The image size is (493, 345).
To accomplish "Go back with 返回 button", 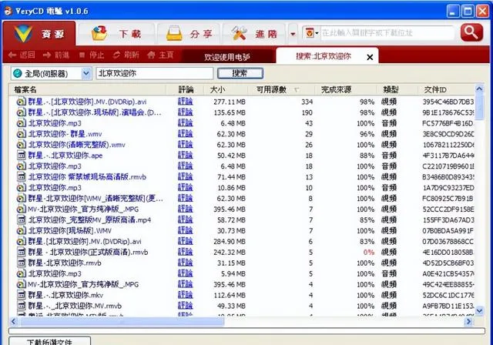I will coord(22,55).
